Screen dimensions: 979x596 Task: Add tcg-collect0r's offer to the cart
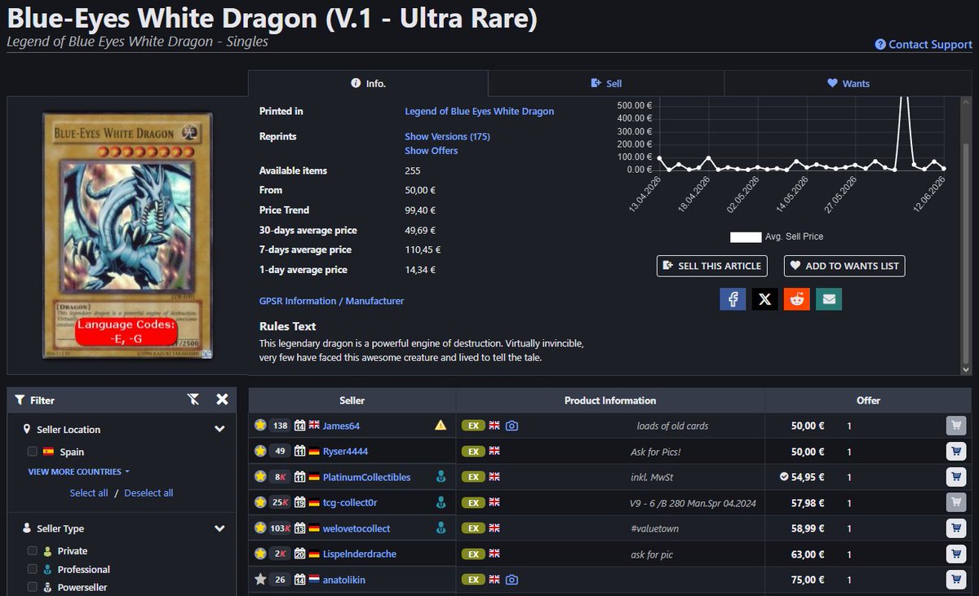pos(956,502)
